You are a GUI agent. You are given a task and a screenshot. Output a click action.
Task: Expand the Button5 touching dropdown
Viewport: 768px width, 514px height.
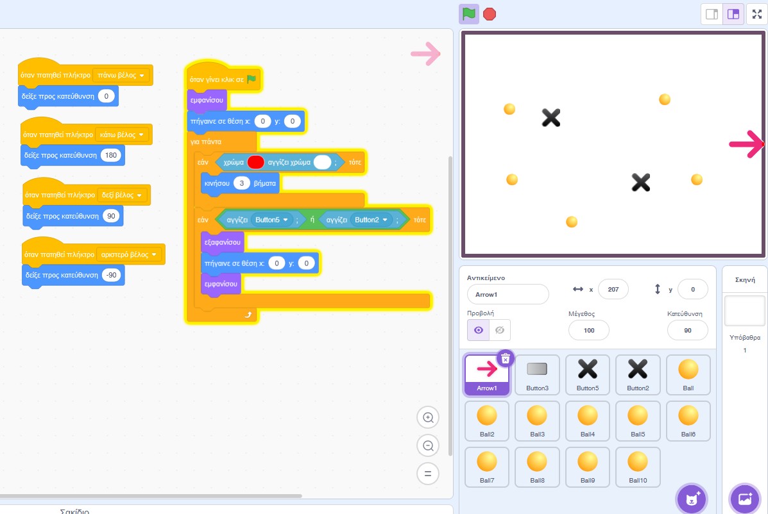[272, 220]
